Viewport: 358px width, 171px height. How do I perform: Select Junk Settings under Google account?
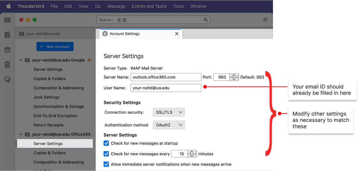pyautogui.click(x=46, y=97)
